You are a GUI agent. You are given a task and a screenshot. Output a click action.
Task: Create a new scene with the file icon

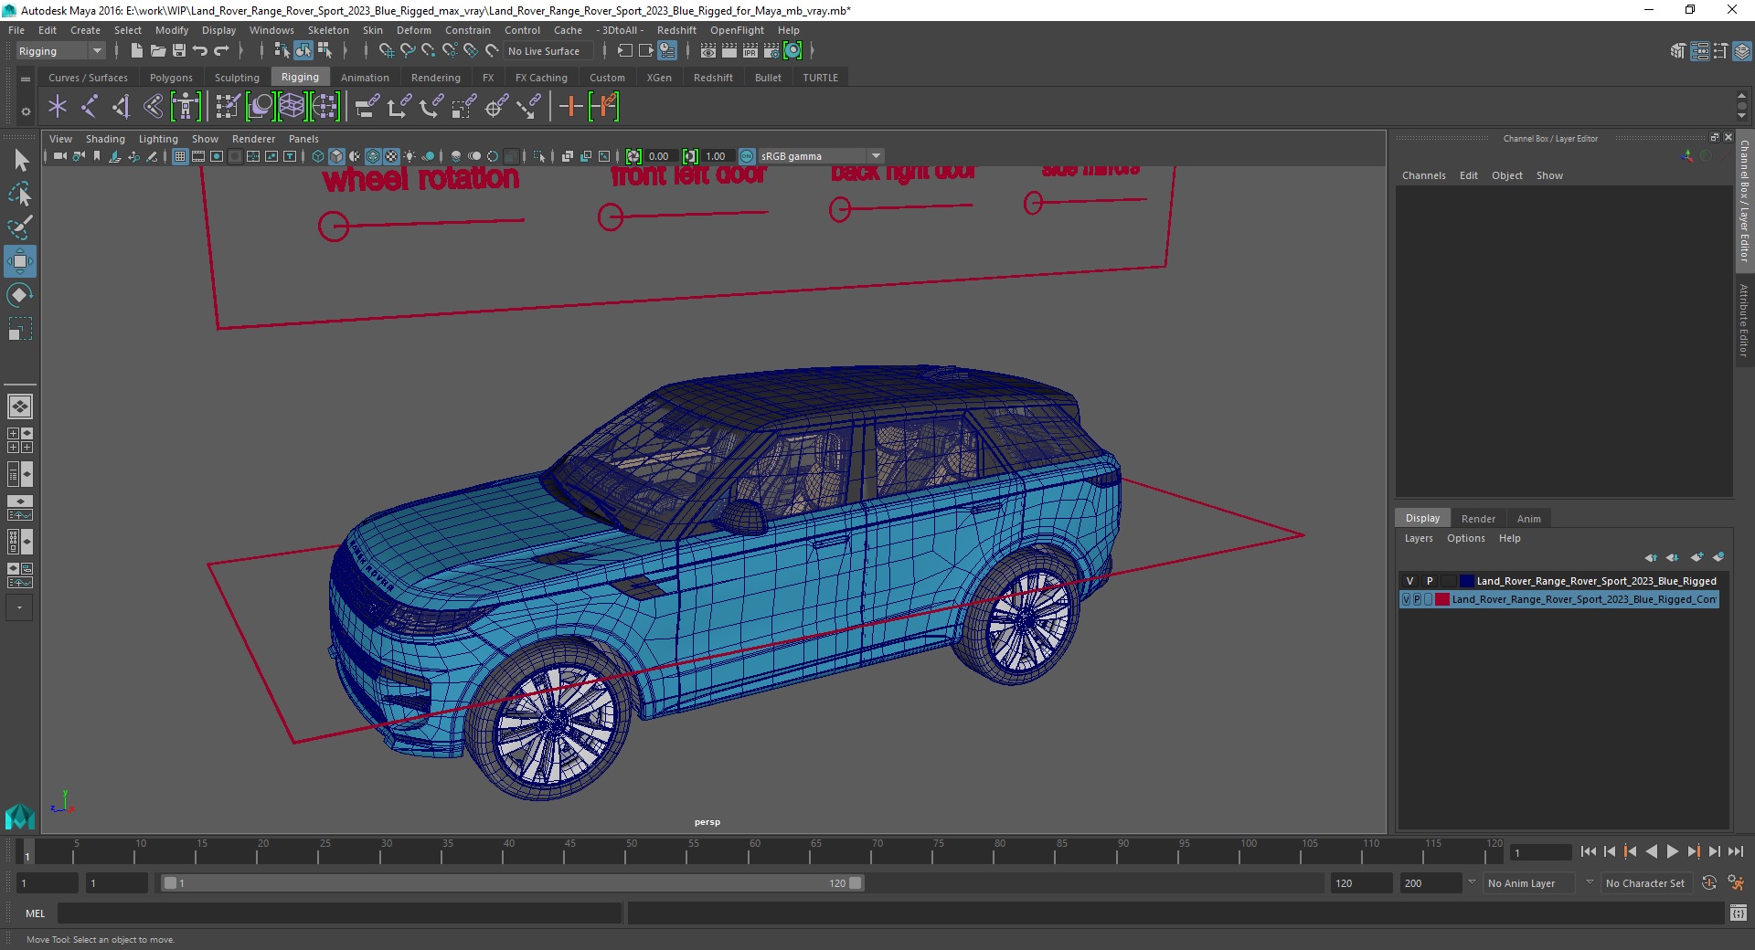point(136,51)
